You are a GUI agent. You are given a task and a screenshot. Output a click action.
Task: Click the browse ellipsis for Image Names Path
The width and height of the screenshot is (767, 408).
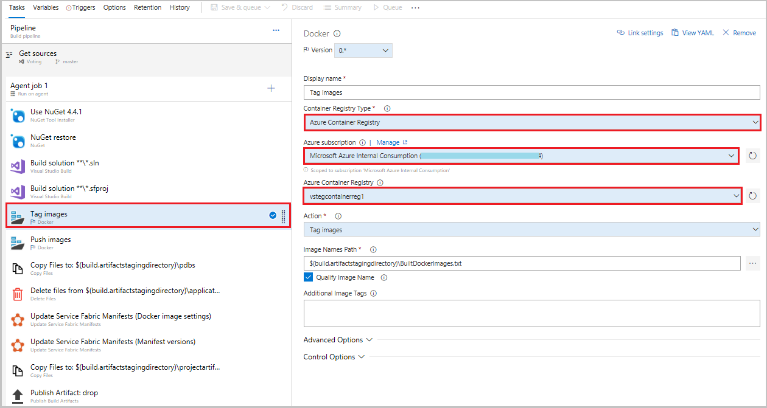click(753, 263)
